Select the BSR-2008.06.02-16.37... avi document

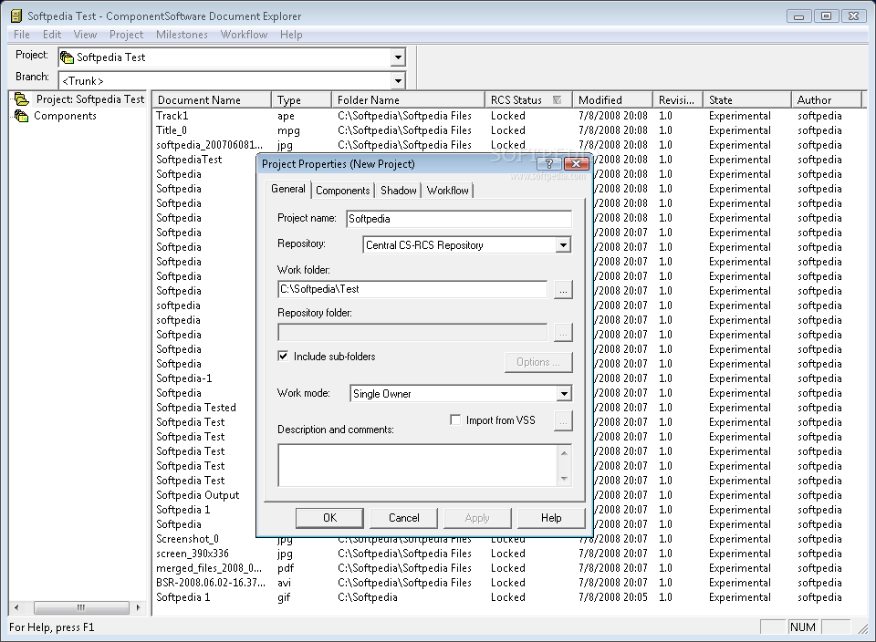pos(211,582)
